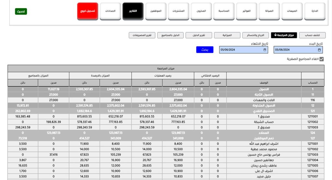Select the 'الفواتير' invoices section
Image resolution: width=332 pixels, height=180 pixels.
[x=246, y=11]
